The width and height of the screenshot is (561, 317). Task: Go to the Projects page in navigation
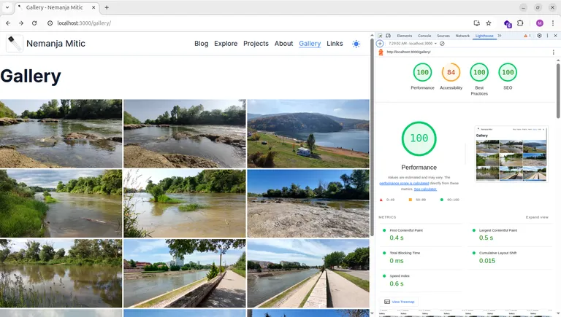click(256, 44)
